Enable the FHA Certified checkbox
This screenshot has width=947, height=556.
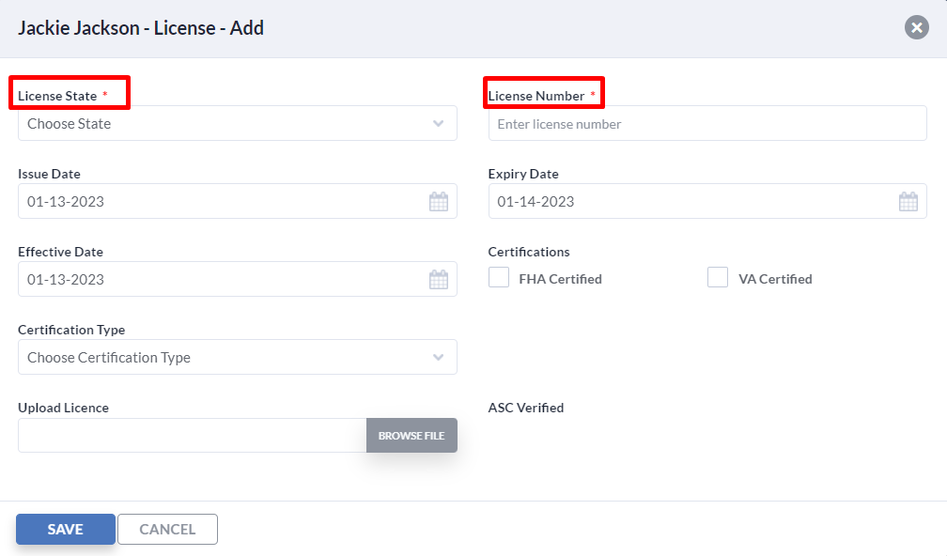pyautogui.click(x=499, y=277)
